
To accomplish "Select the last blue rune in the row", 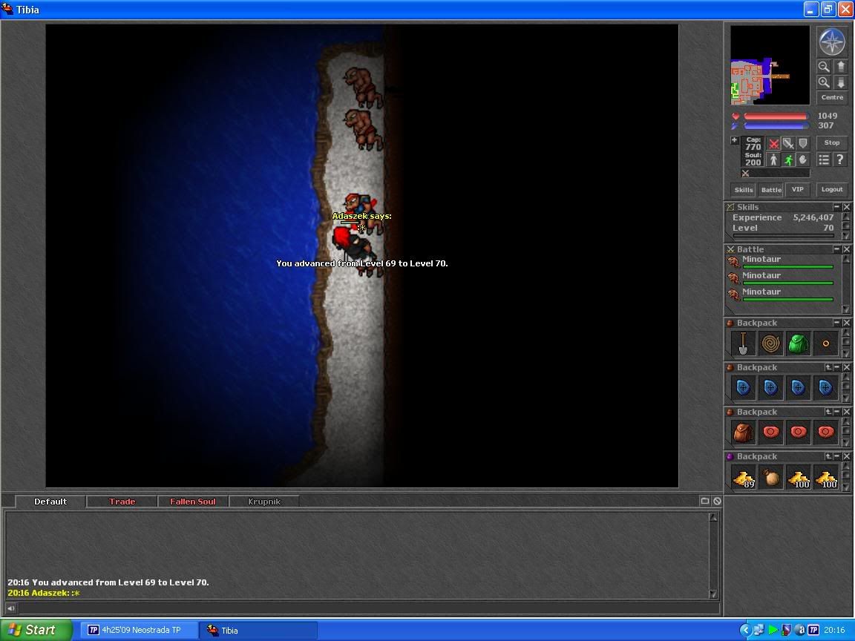I will [825, 388].
